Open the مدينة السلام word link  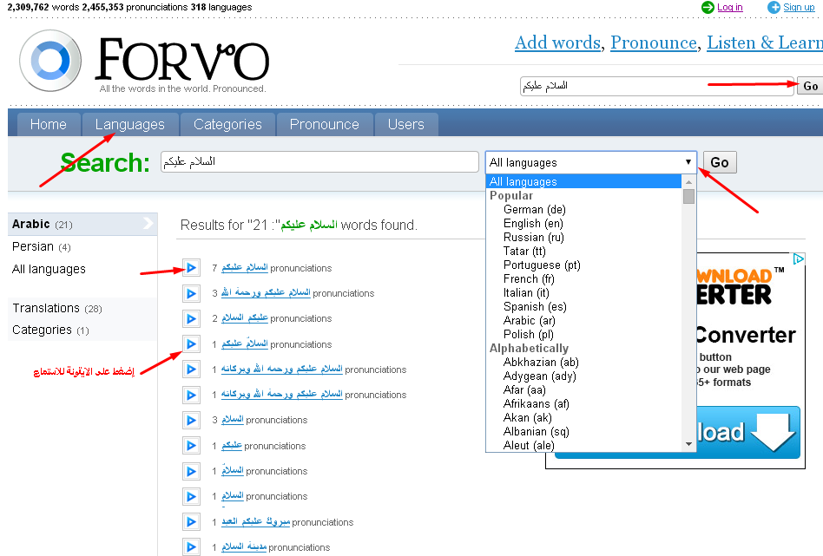pyautogui.click(x=244, y=546)
